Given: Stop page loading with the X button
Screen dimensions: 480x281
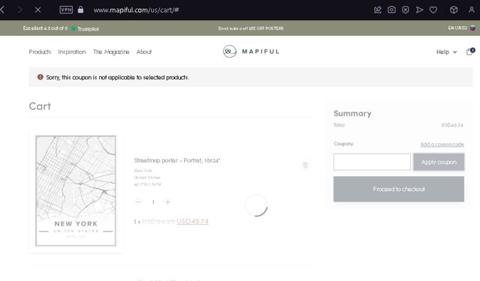Looking at the screenshot, I should (38, 10).
